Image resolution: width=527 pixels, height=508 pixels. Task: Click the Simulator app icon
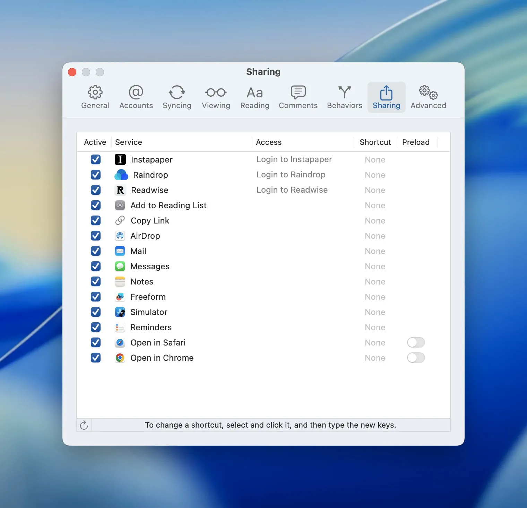tap(120, 312)
